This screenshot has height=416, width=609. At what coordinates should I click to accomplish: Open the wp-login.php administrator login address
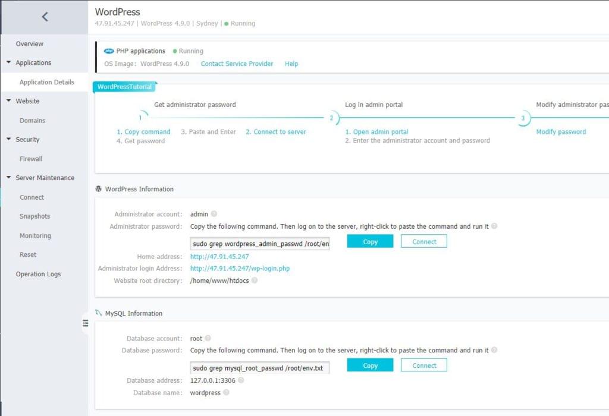240,269
